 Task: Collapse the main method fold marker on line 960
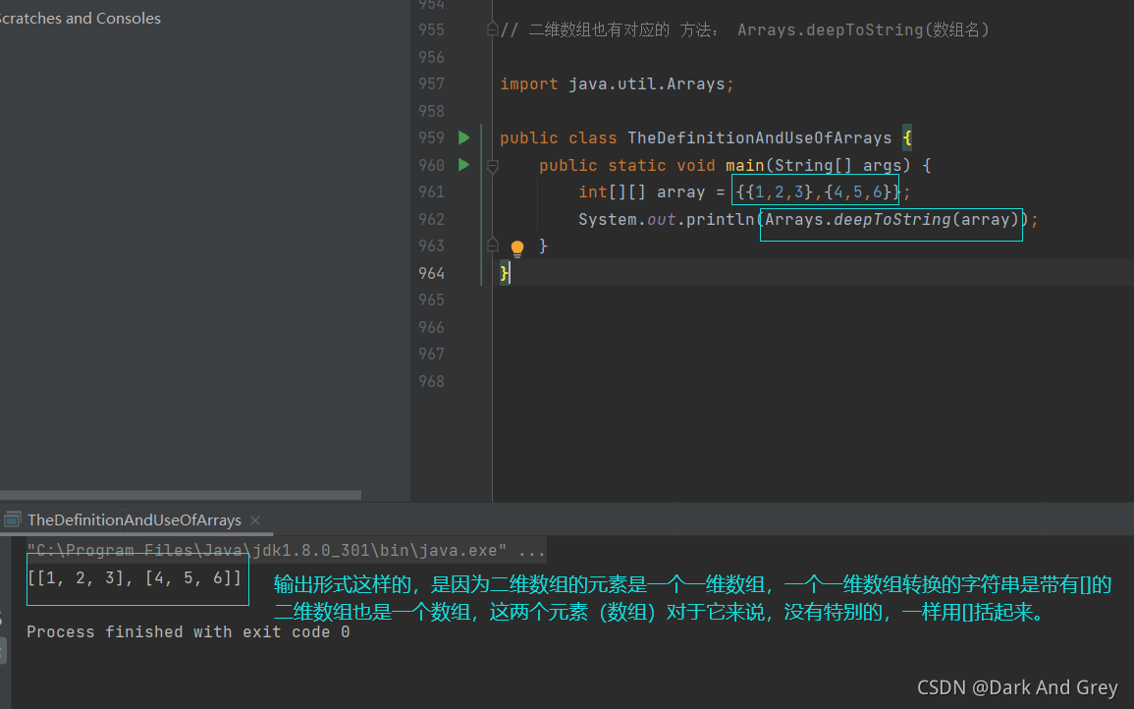493,167
